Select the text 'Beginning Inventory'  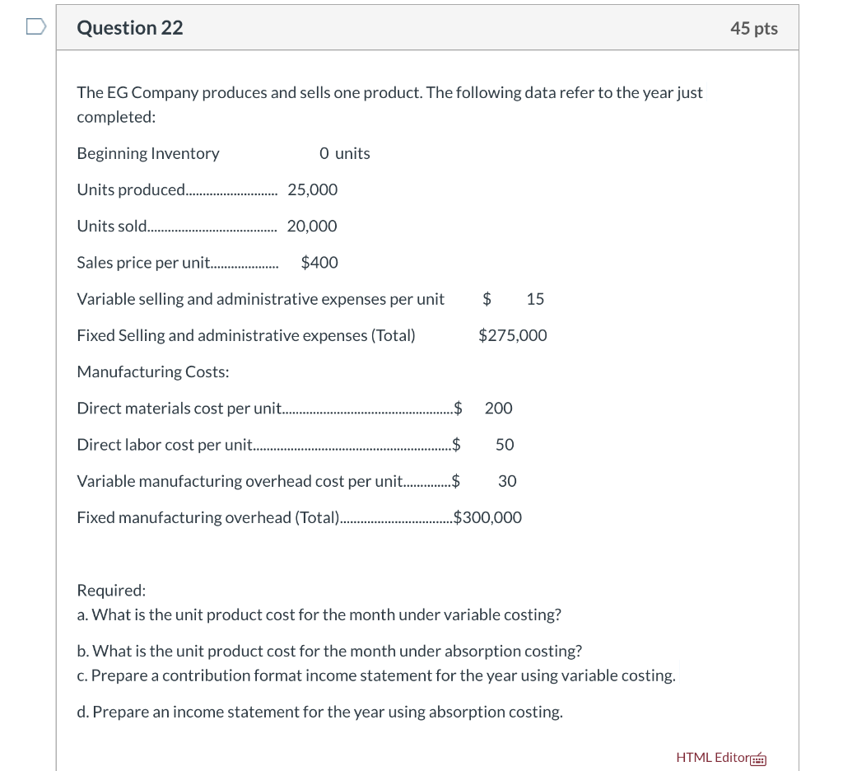tap(148, 153)
